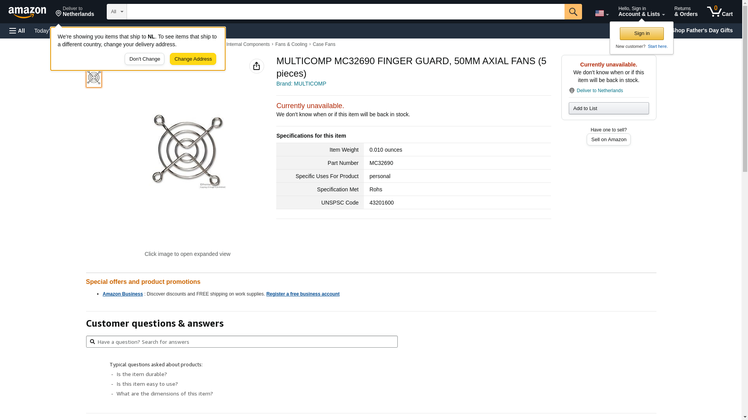This screenshot has height=420, width=748.
Task: Open the Brand: MULTICOMP link
Action: click(301, 84)
